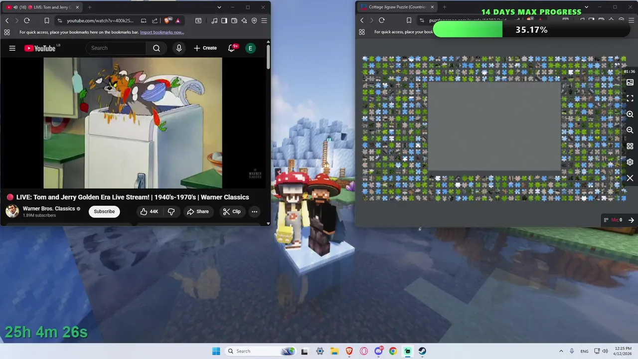Click the YouTube search magnifier button
This screenshot has width=638, height=359.
[x=157, y=48]
